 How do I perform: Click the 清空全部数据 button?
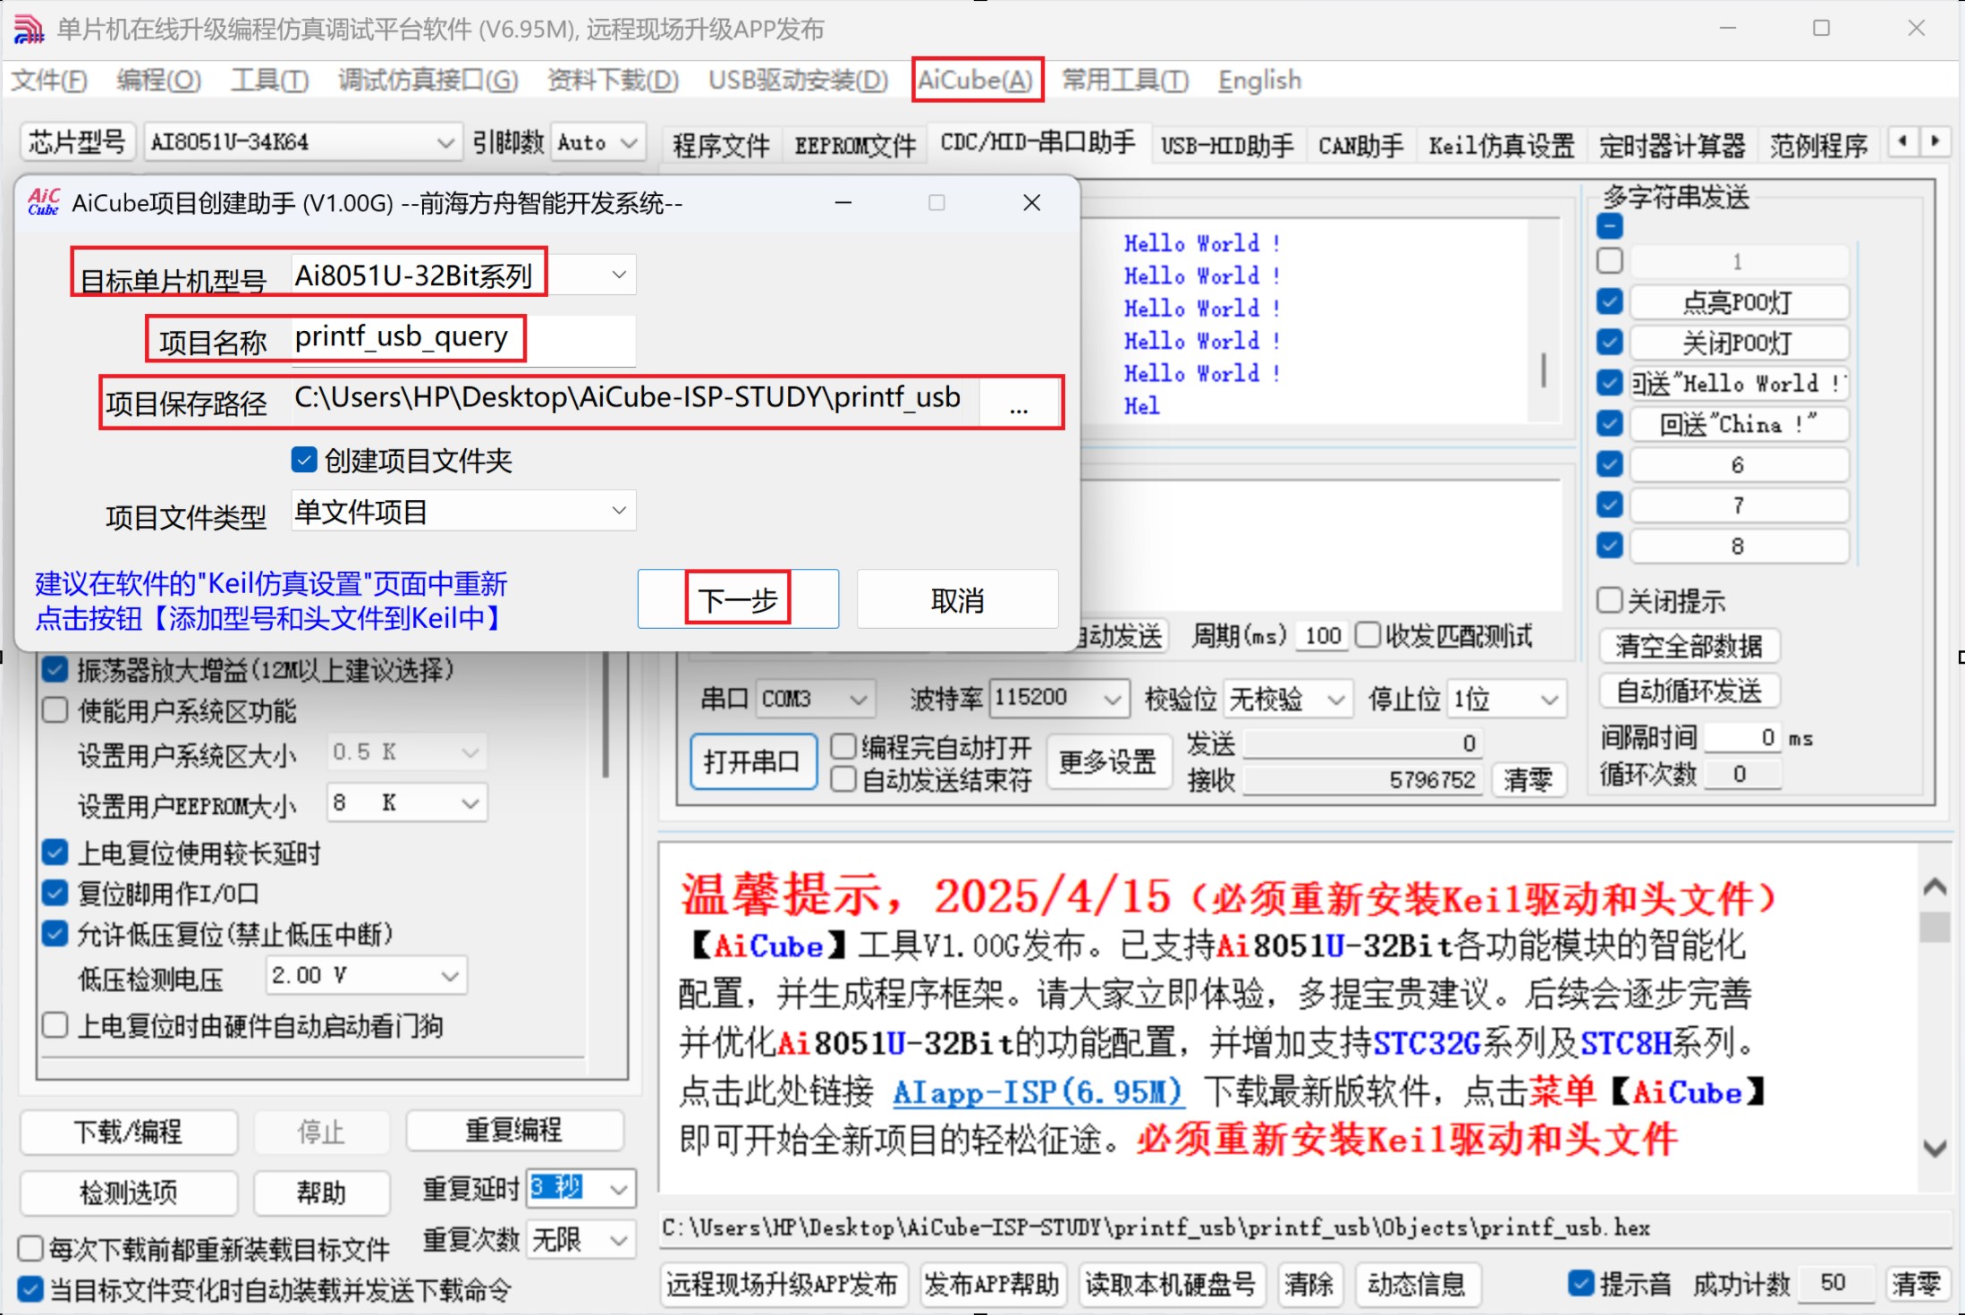tap(1689, 645)
